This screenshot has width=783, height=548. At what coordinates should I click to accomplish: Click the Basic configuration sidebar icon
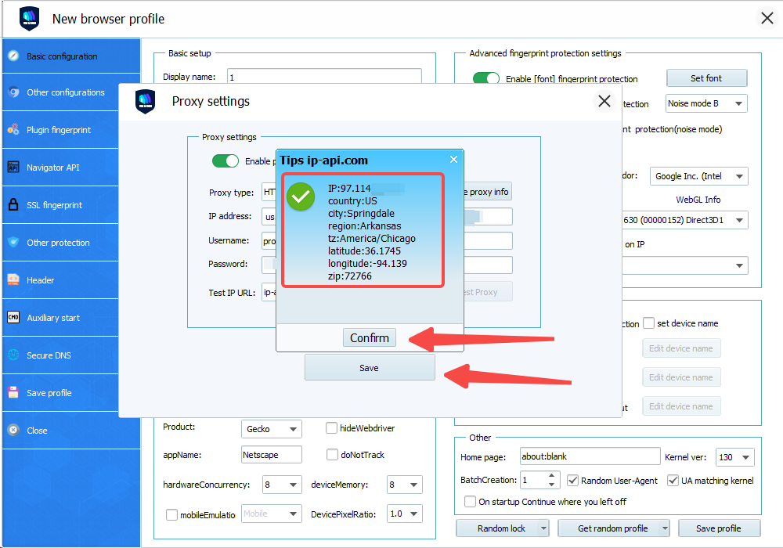click(x=13, y=56)
